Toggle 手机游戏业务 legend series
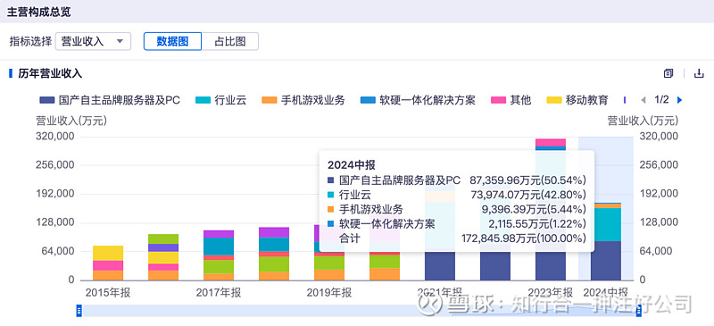This screenshot has width=714, height=326. tap(303, 100)
